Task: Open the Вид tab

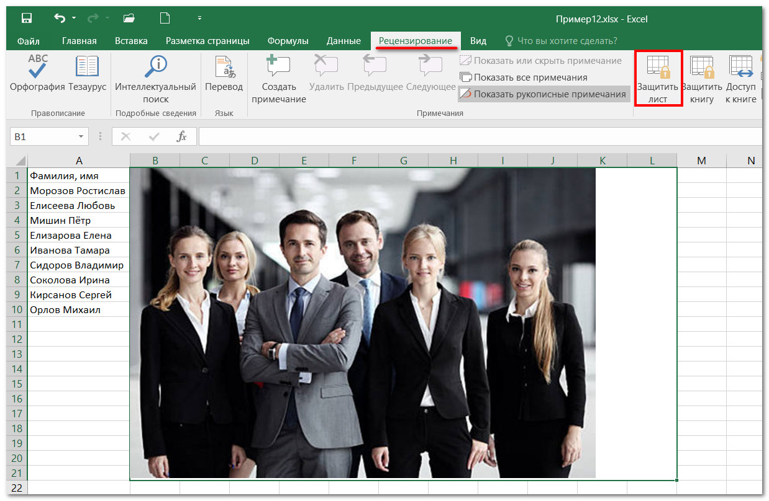Action: coord(478,41)
